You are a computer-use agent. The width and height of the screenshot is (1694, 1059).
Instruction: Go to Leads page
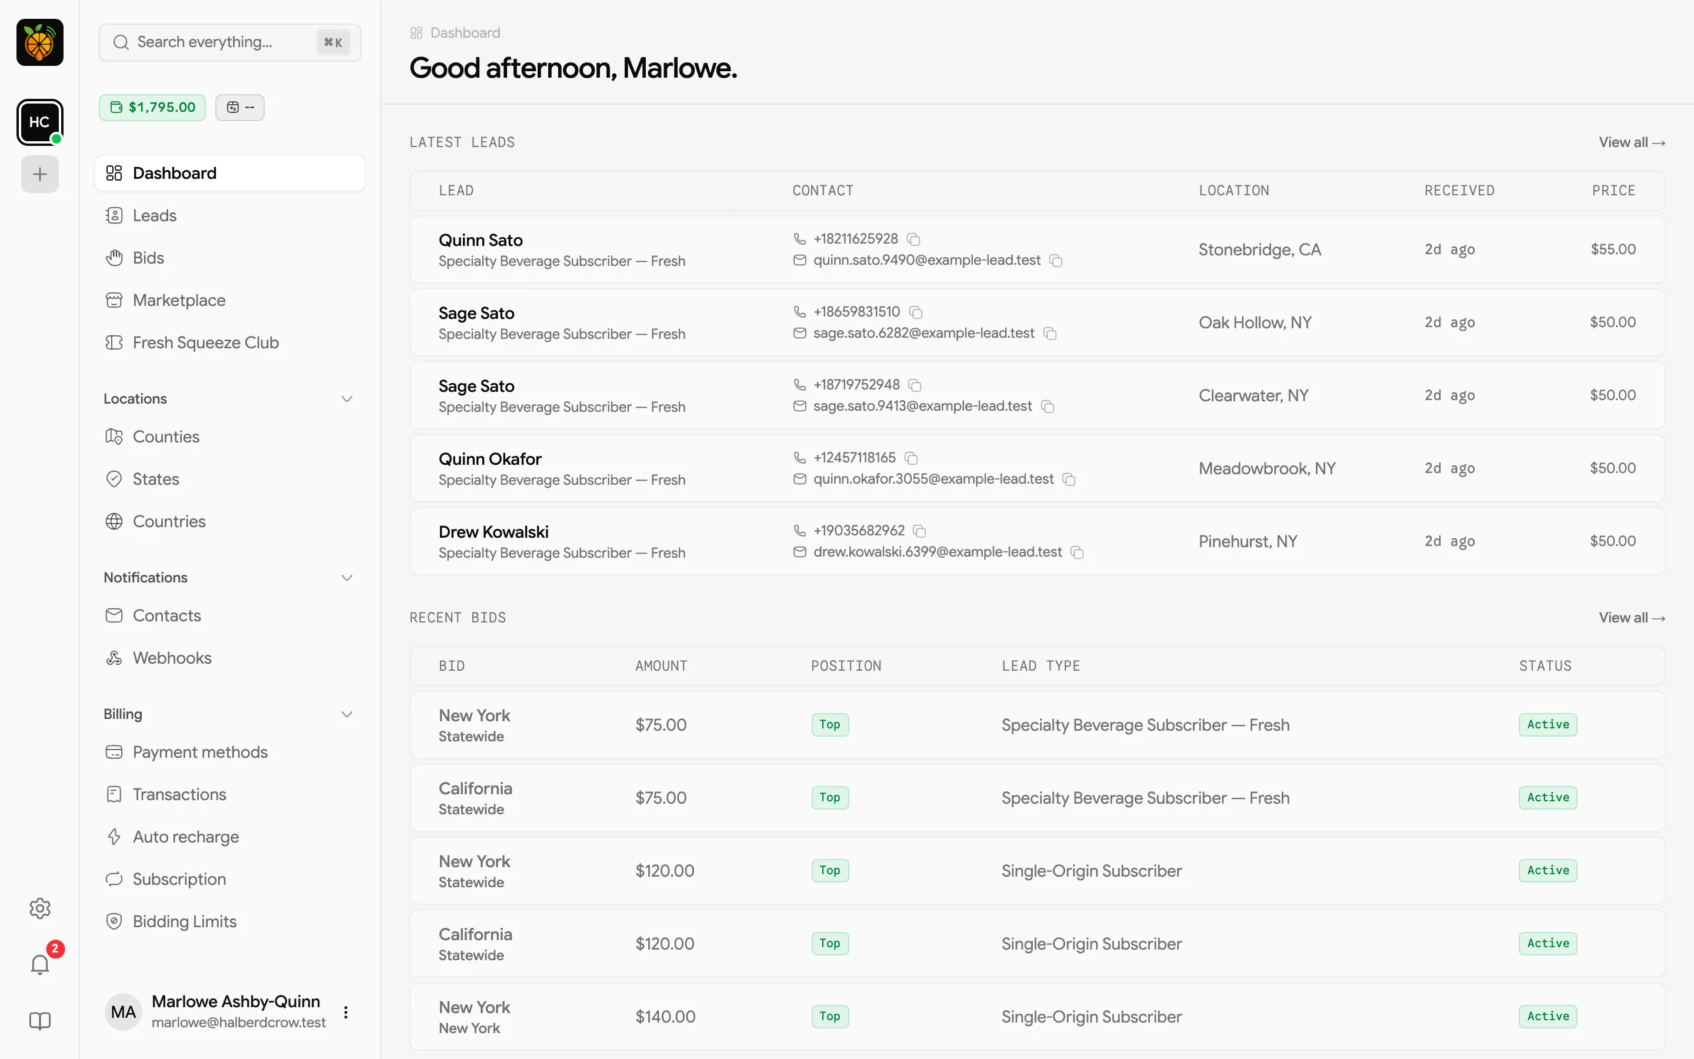point(229,216)
